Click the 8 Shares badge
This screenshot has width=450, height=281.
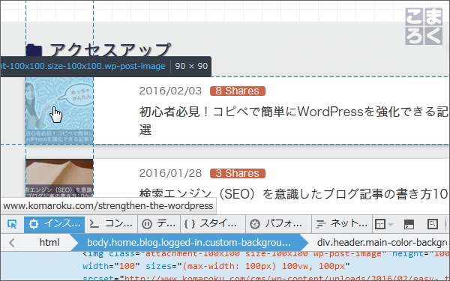238,91
